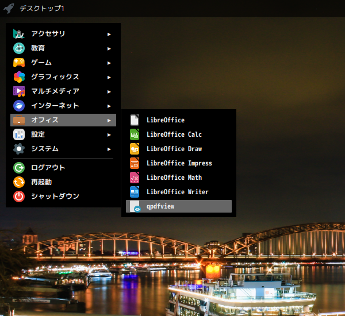The height and width of the screenshot is (316, 345).
Task: Click the デスクトップ1 workspace label
Action: [42, 9]
